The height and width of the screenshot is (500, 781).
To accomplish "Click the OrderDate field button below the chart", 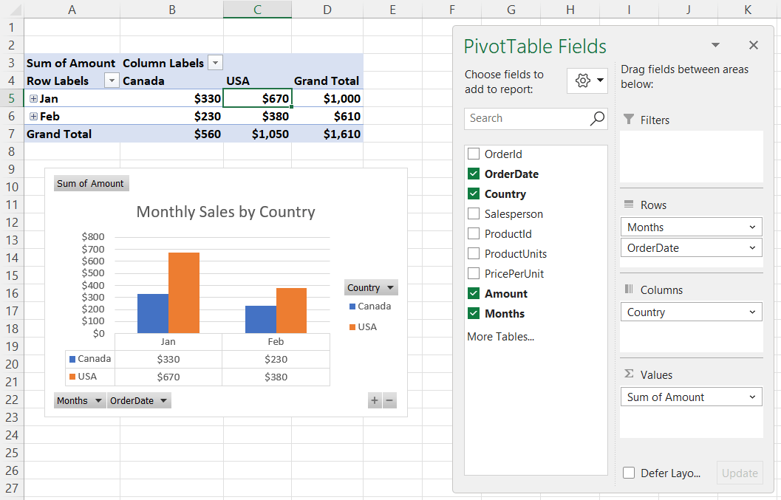I will (138, 400).
